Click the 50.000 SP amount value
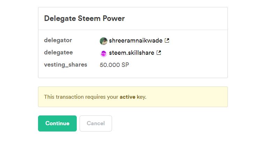Image resolution: width=254 pixels, height=143 pixels. [114, 65]
